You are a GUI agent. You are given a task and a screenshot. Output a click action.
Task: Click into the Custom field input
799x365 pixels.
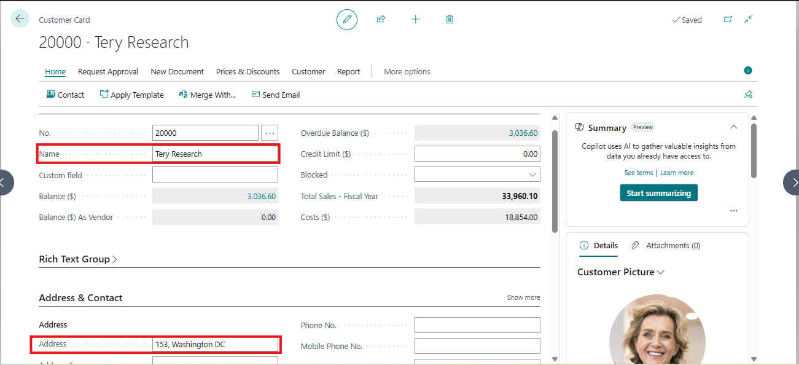(215, 175)
